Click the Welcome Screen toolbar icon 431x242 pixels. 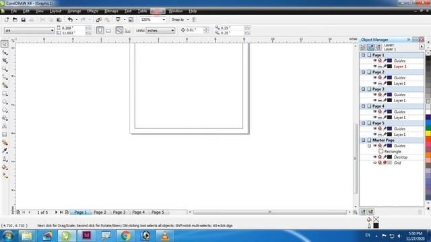131,19
